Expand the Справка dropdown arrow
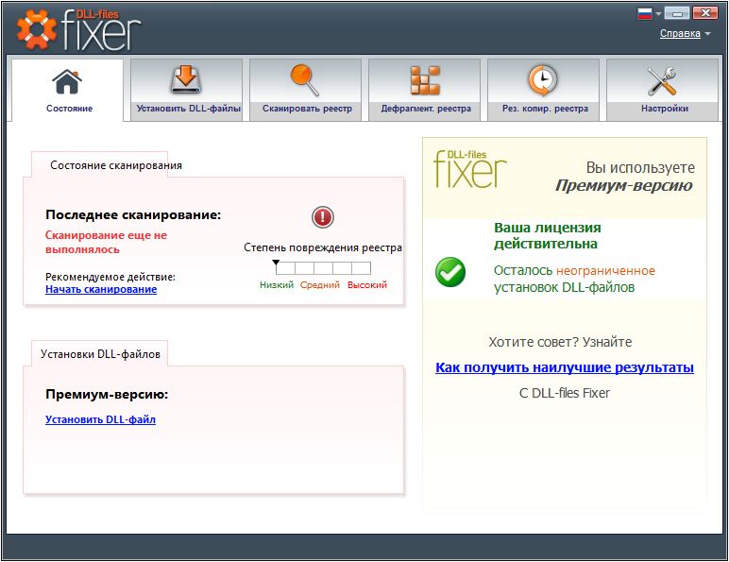The image size is (729, 562). point(707,33)
